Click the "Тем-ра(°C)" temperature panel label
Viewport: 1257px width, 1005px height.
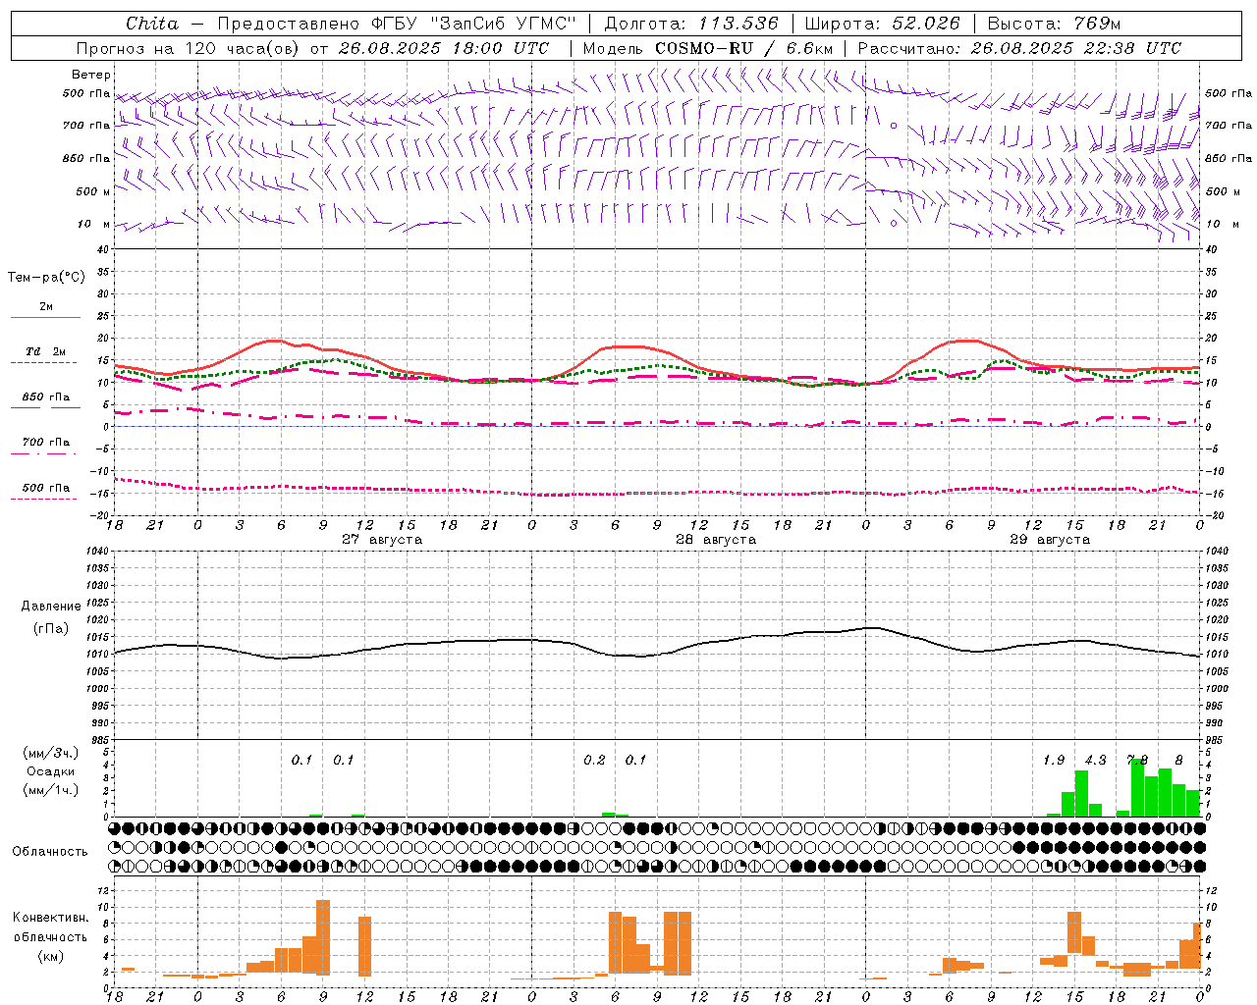point(46,278)
